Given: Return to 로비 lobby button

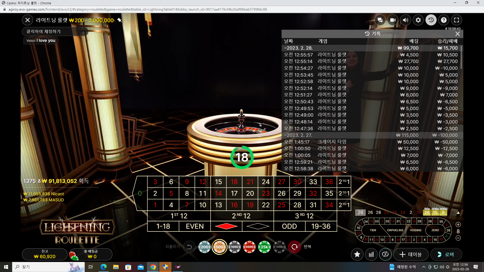Looking at the screenshot, I should click(446, 254).
